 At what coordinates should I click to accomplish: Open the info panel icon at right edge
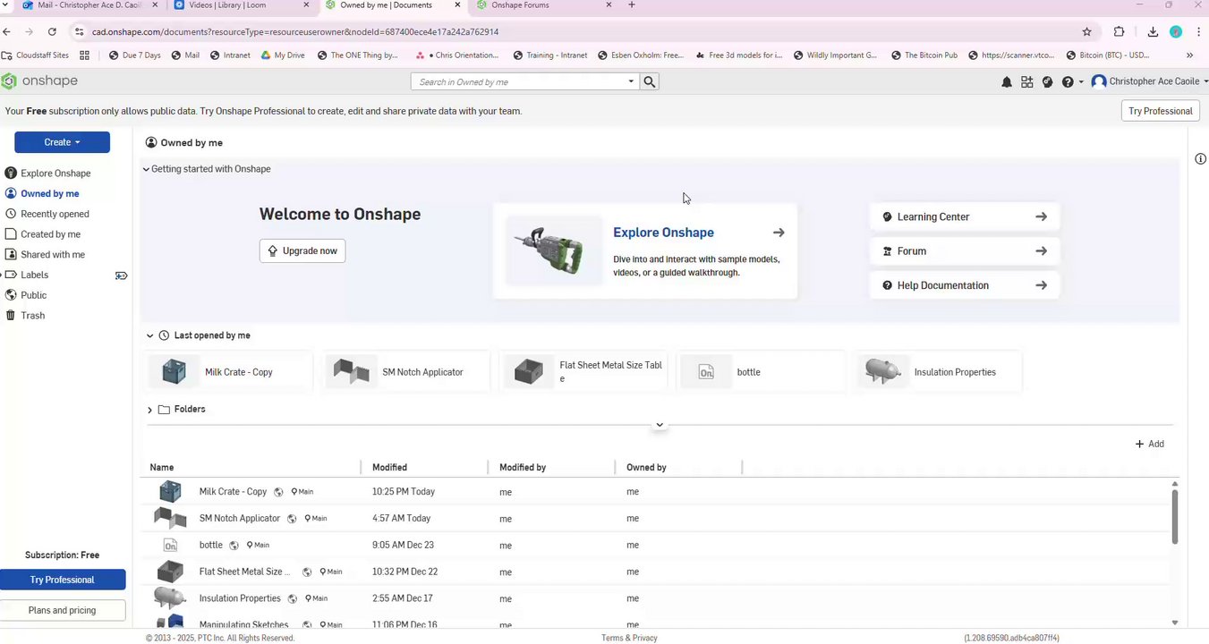(1200, 158)
